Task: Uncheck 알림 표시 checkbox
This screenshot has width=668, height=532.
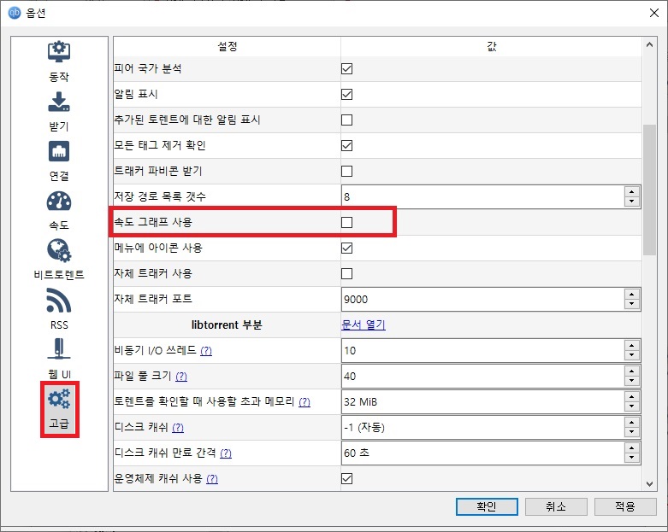Action: 346,95
